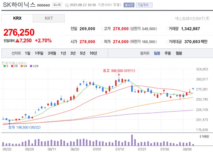Select the 주봉 weekly candle chart

coord(168,53)
